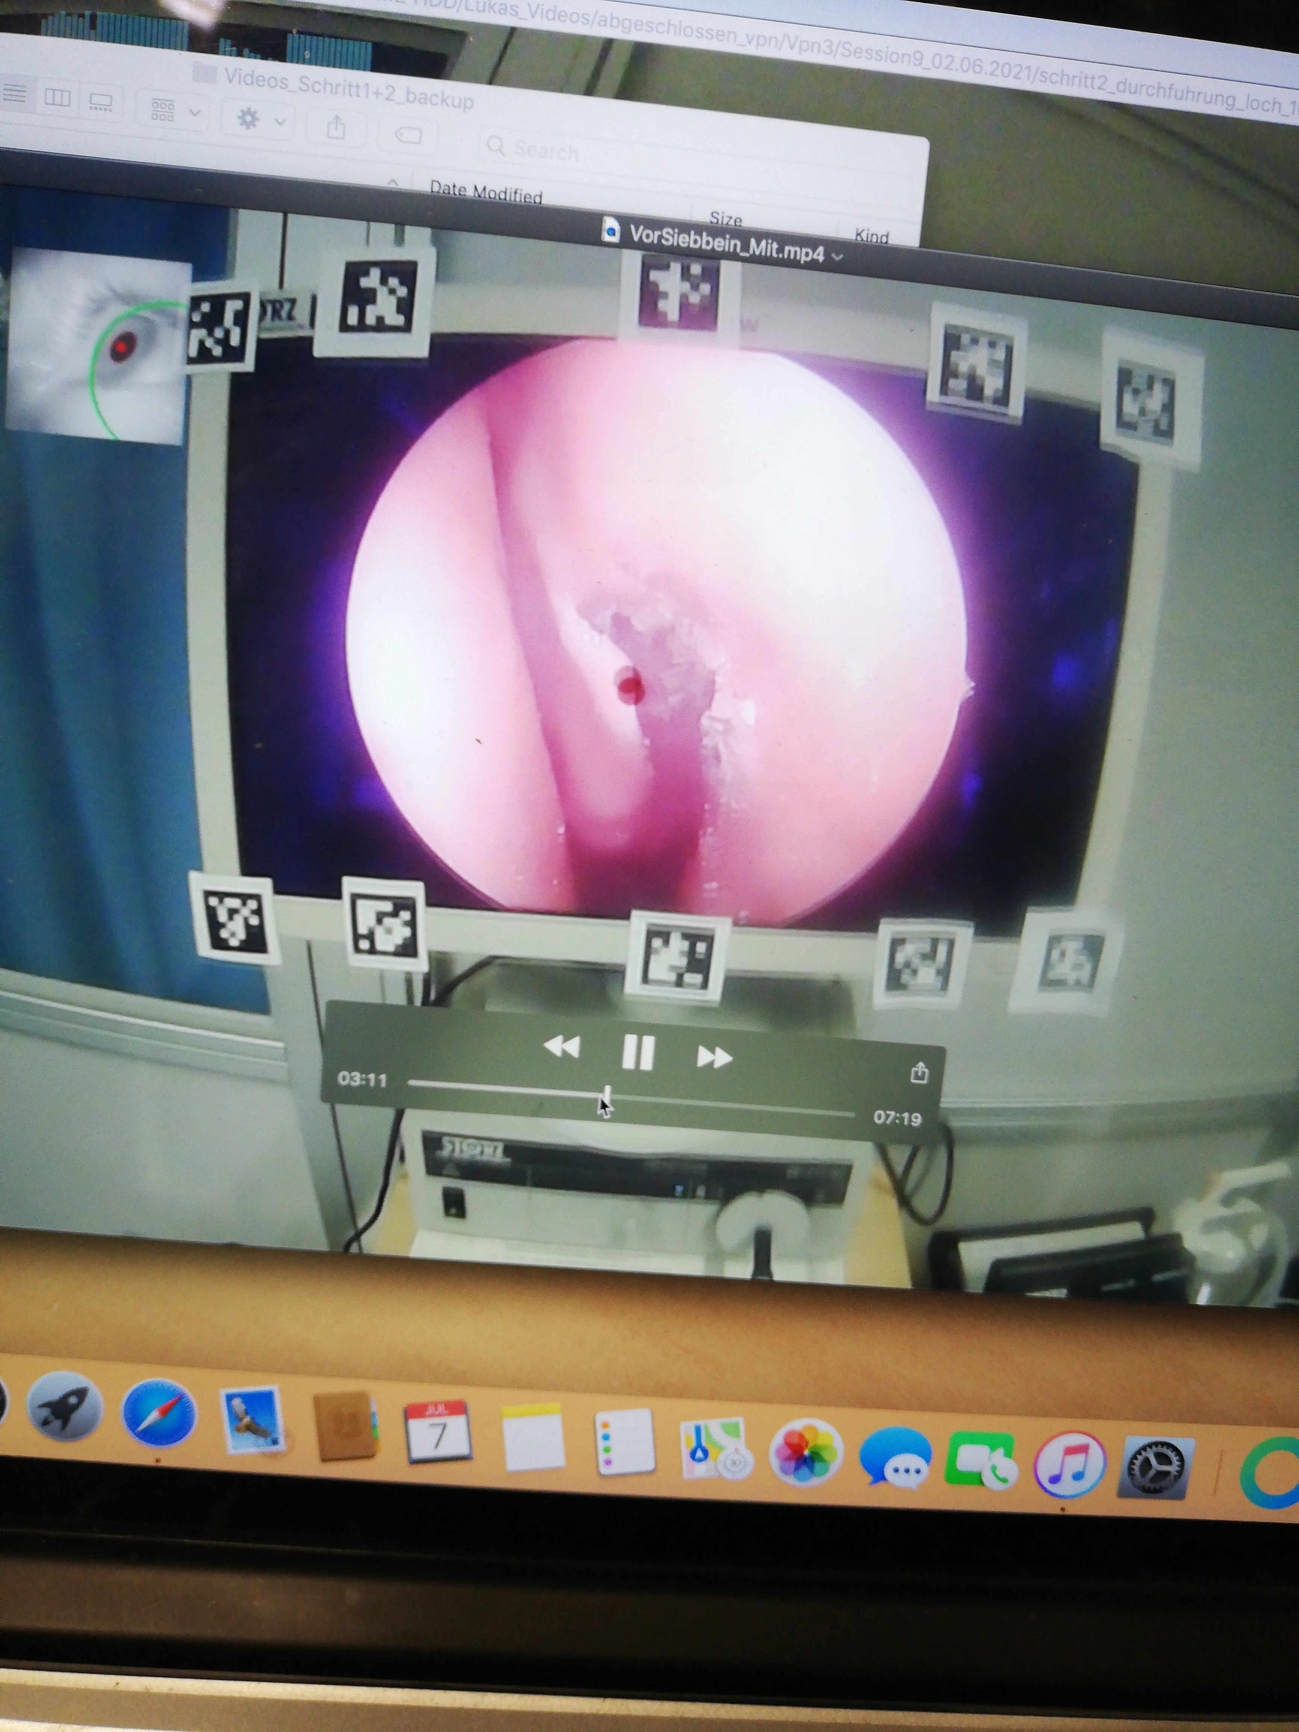The image size is (1299, 1732).
Task: Open Maps from the Dock
Action: tap(716, 1449)
